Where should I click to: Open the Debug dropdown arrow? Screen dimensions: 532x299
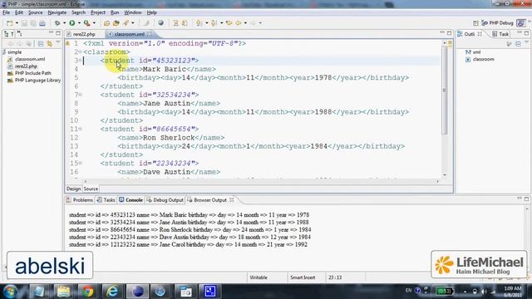[64, 23]
